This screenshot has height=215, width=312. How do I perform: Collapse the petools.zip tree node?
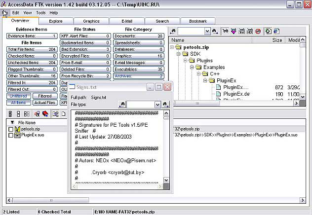click(x=172, y=47)
